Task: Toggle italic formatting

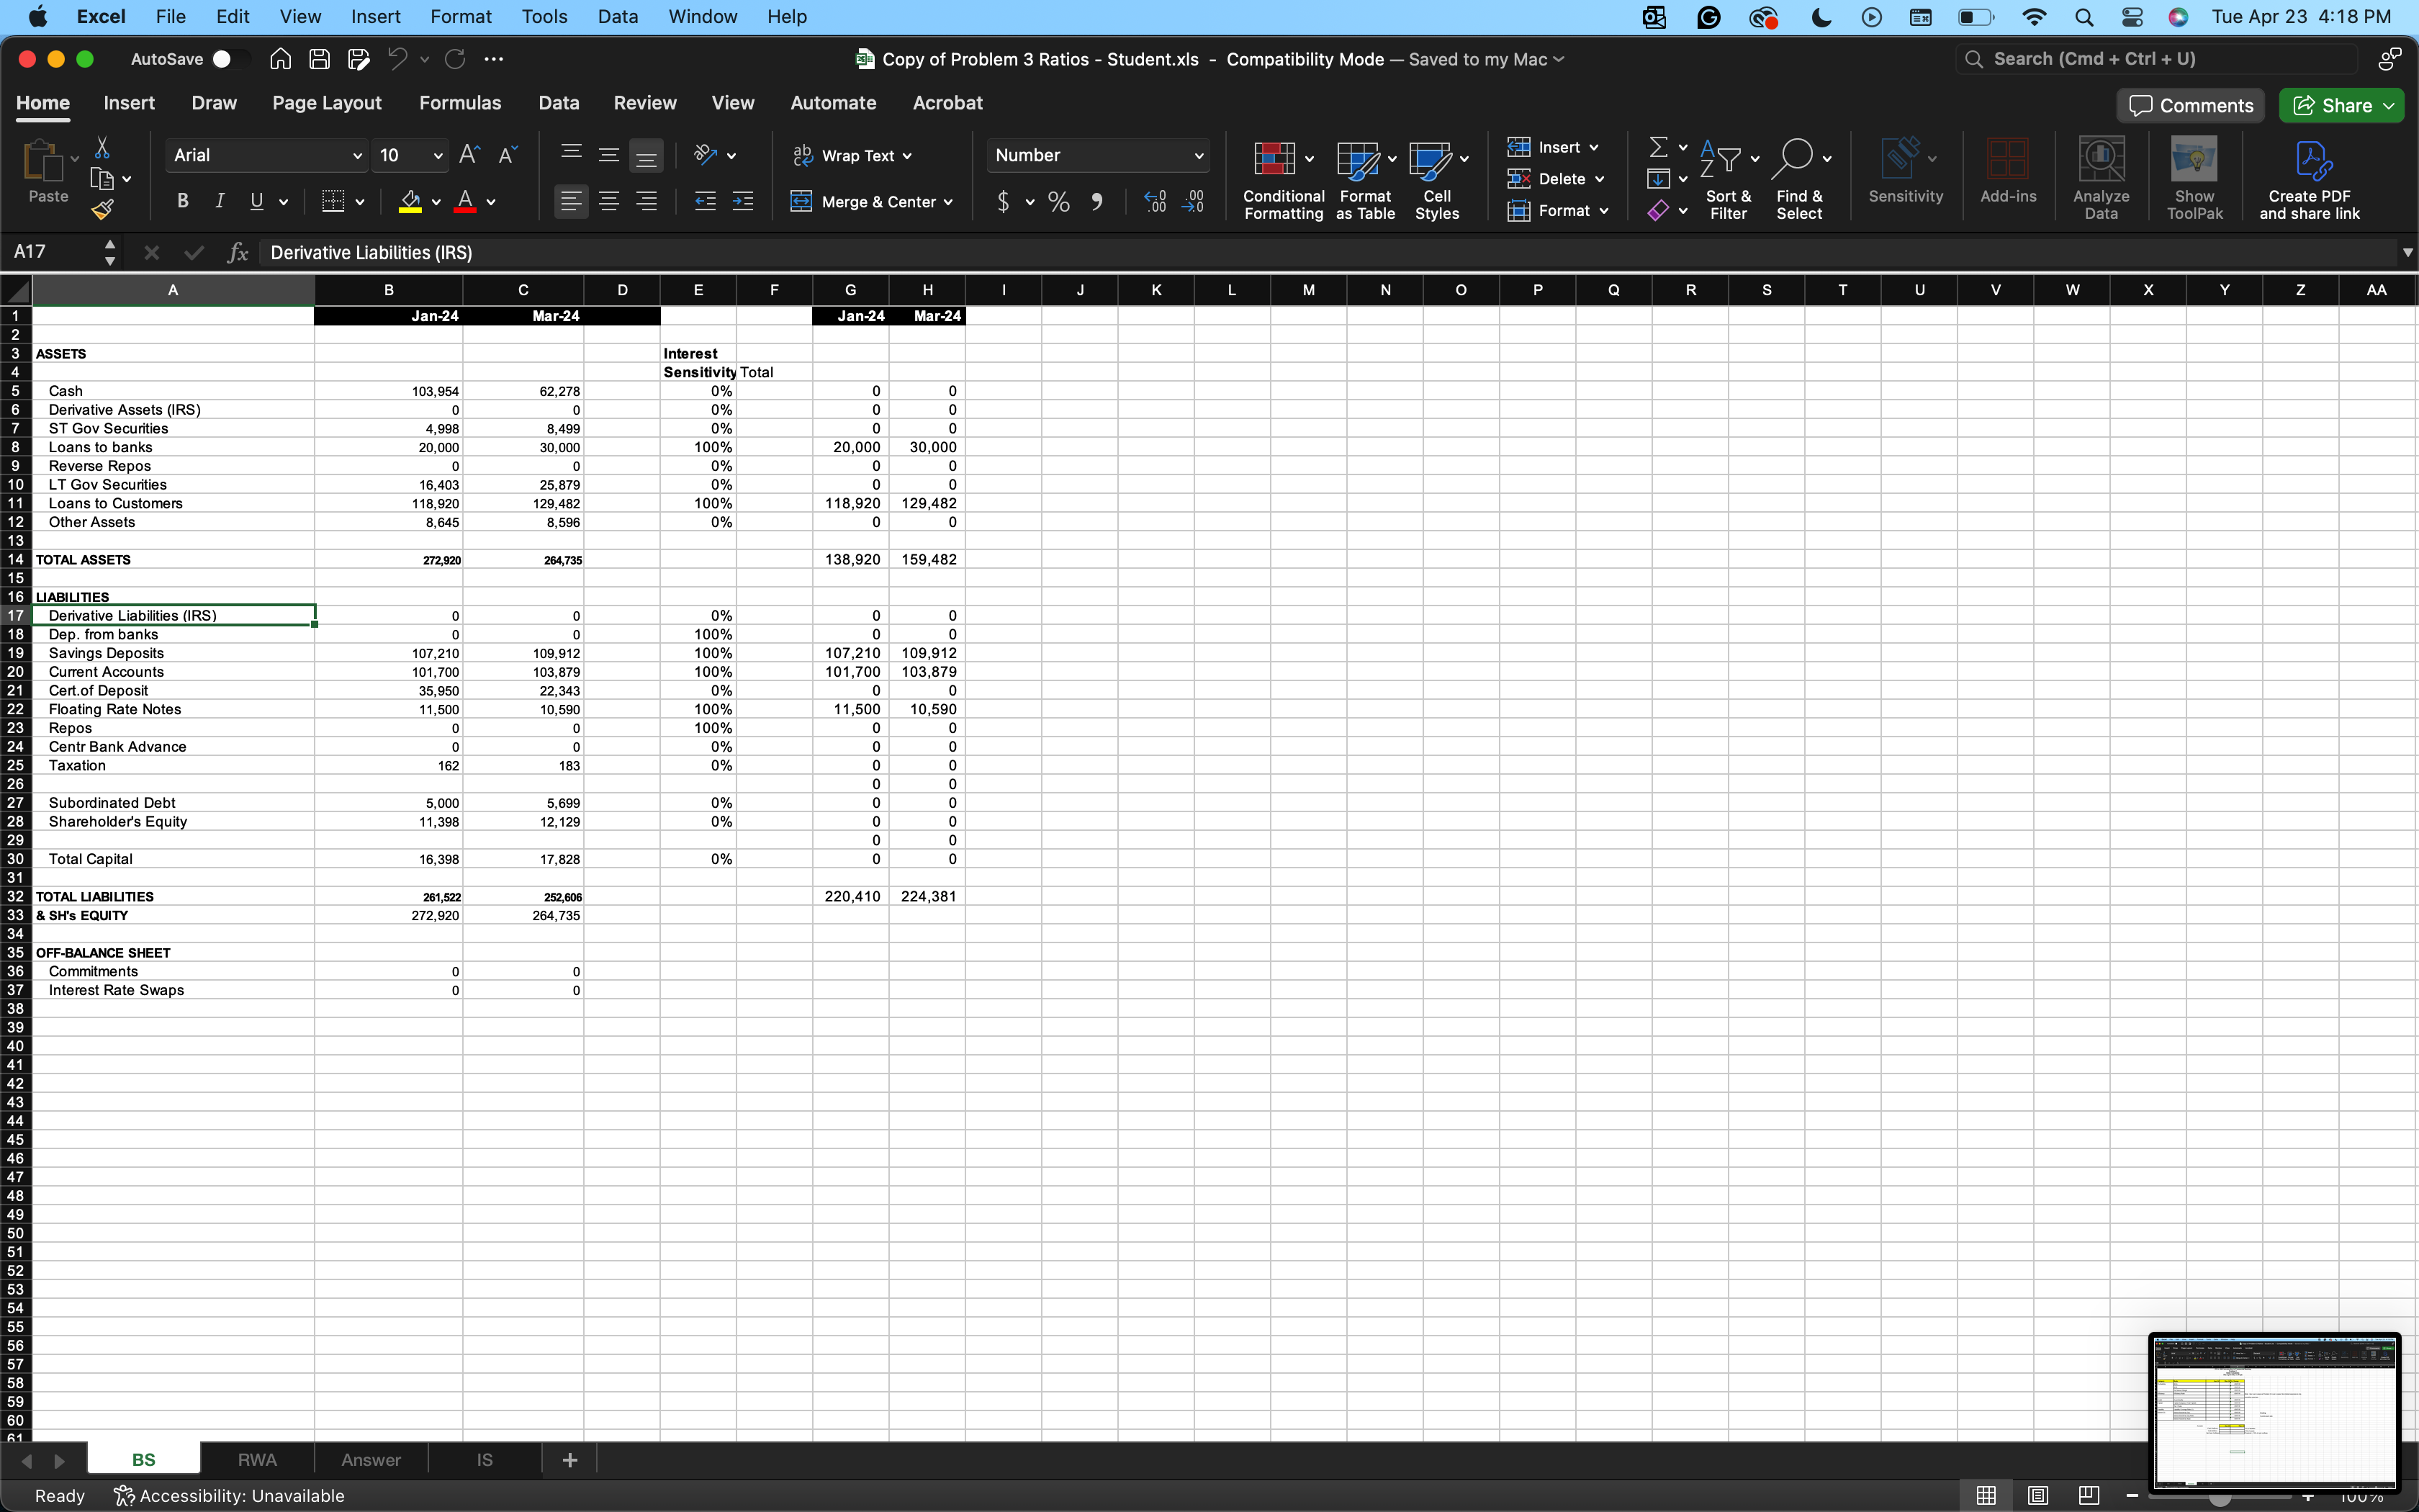Action: pyautogui.click(x=220, y=200)
